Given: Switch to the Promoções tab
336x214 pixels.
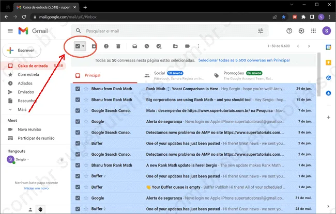Looking at the screenshot, I should point(245,75).
